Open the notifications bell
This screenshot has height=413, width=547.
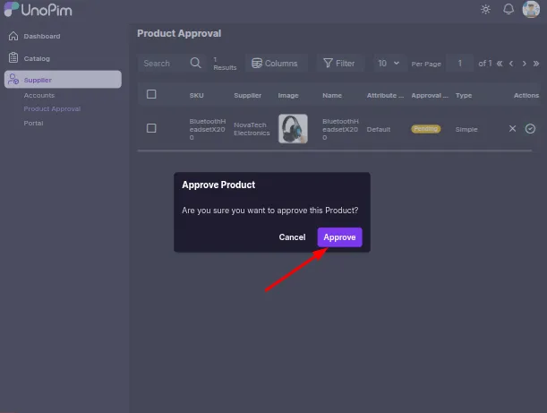point(509,10)
